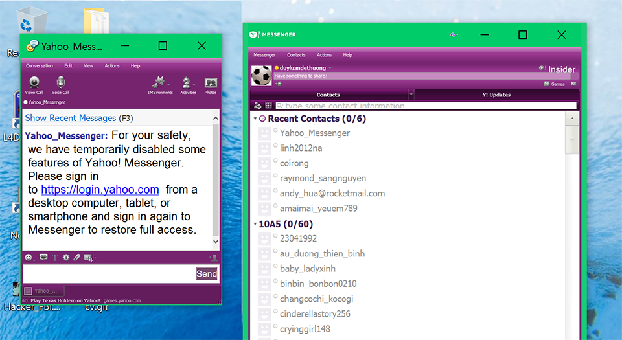Open chat window Actions menu
Viewport: 622px width, 340px height.
point(112,66)
